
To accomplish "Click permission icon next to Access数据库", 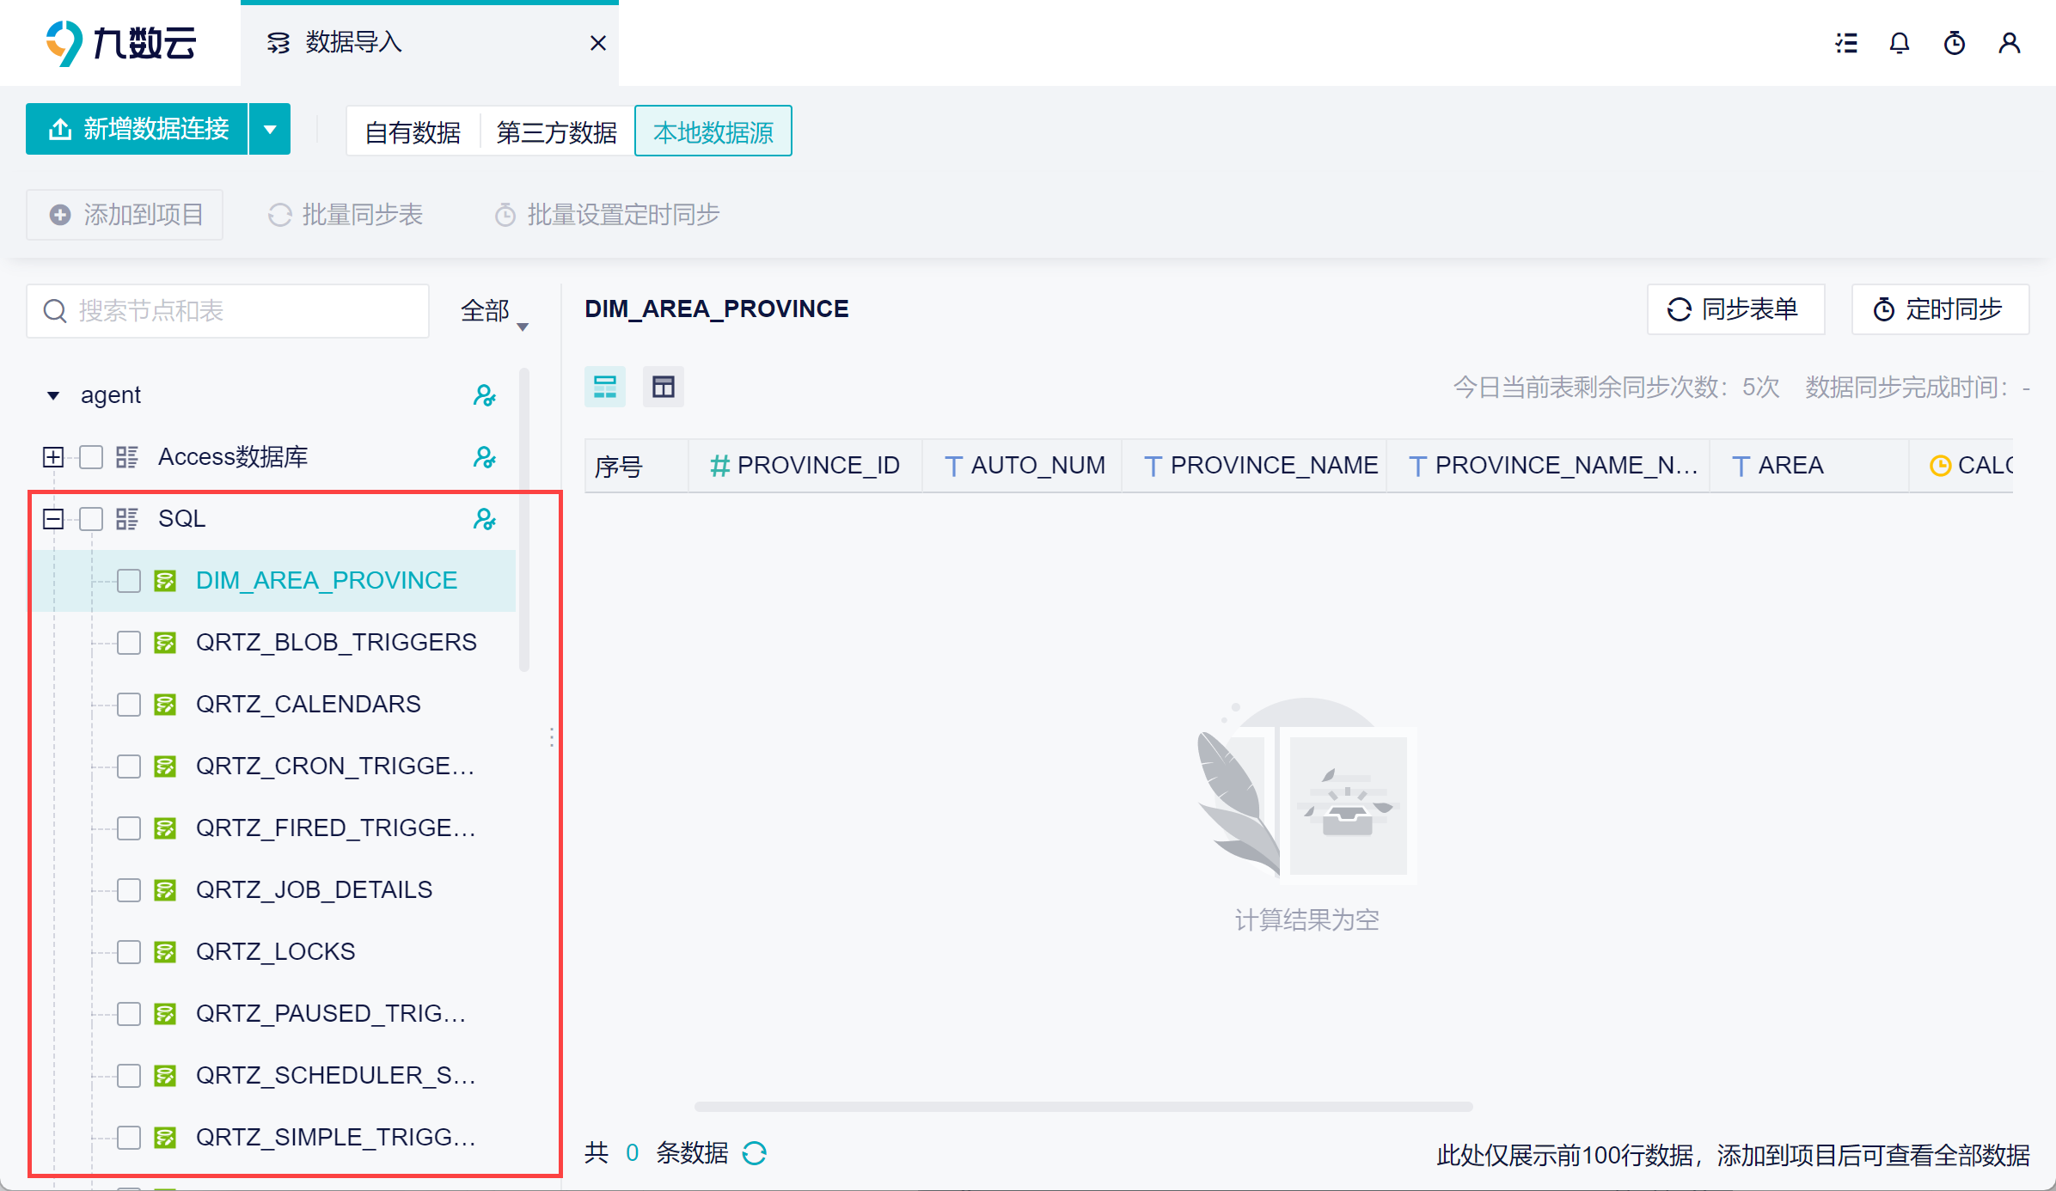I will click(x=485, y=457).
